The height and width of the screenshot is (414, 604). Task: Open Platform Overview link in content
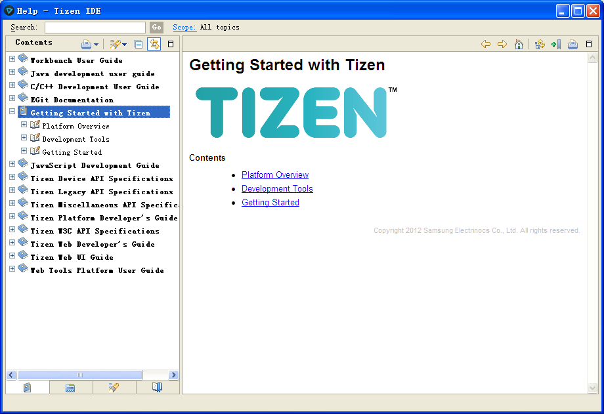point(275,175)
